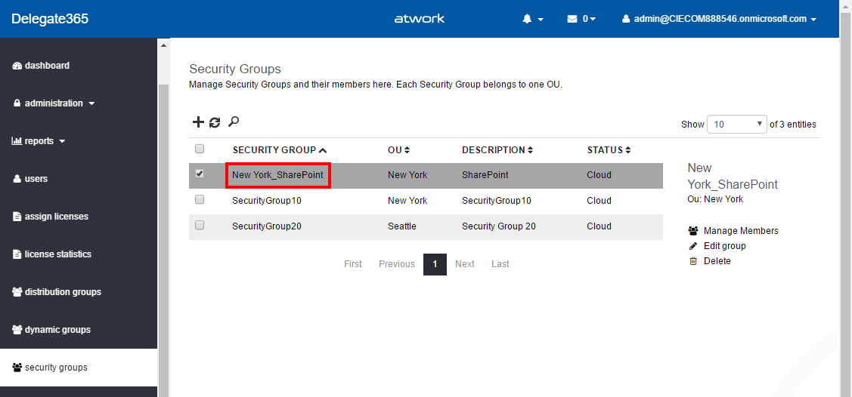Open the Show entries count dropdown
This screenshot has height=397, width=852.
(736, 125)
